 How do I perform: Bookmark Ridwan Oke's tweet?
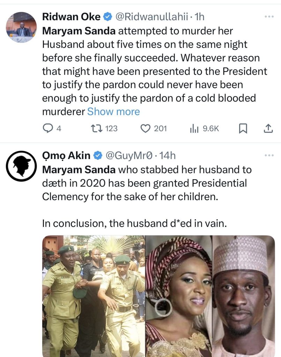click(243, 129)
